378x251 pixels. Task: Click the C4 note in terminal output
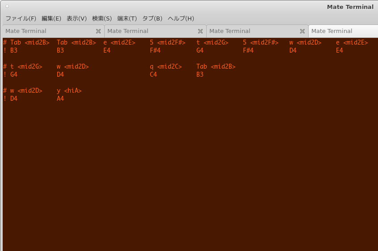153,74
